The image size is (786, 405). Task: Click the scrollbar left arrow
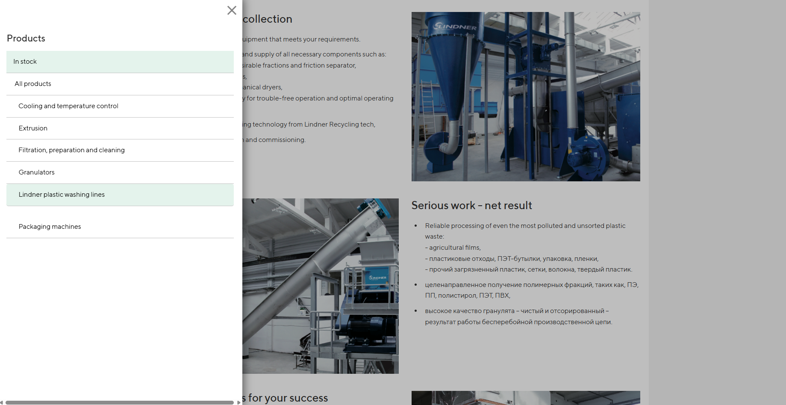[2, 402]
